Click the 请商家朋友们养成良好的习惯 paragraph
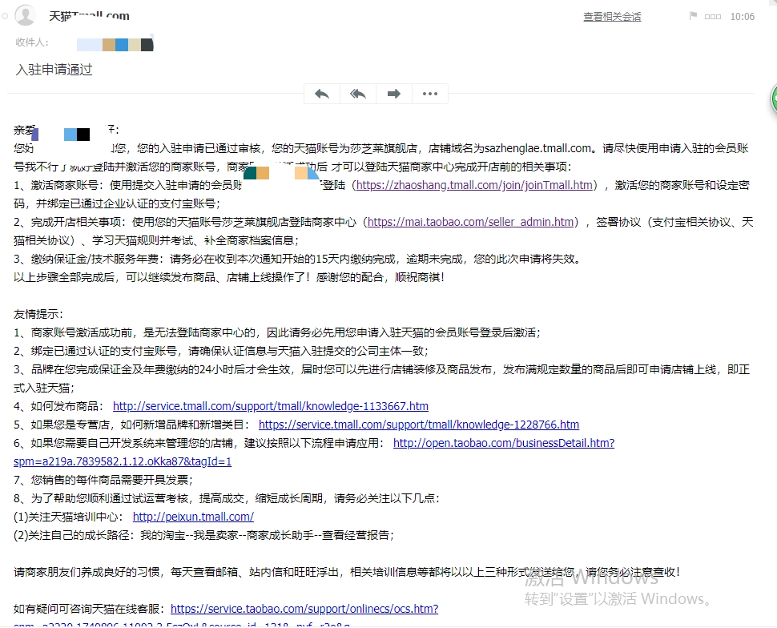The height and width of the screenshot is (628, 777). pos(347,571)
